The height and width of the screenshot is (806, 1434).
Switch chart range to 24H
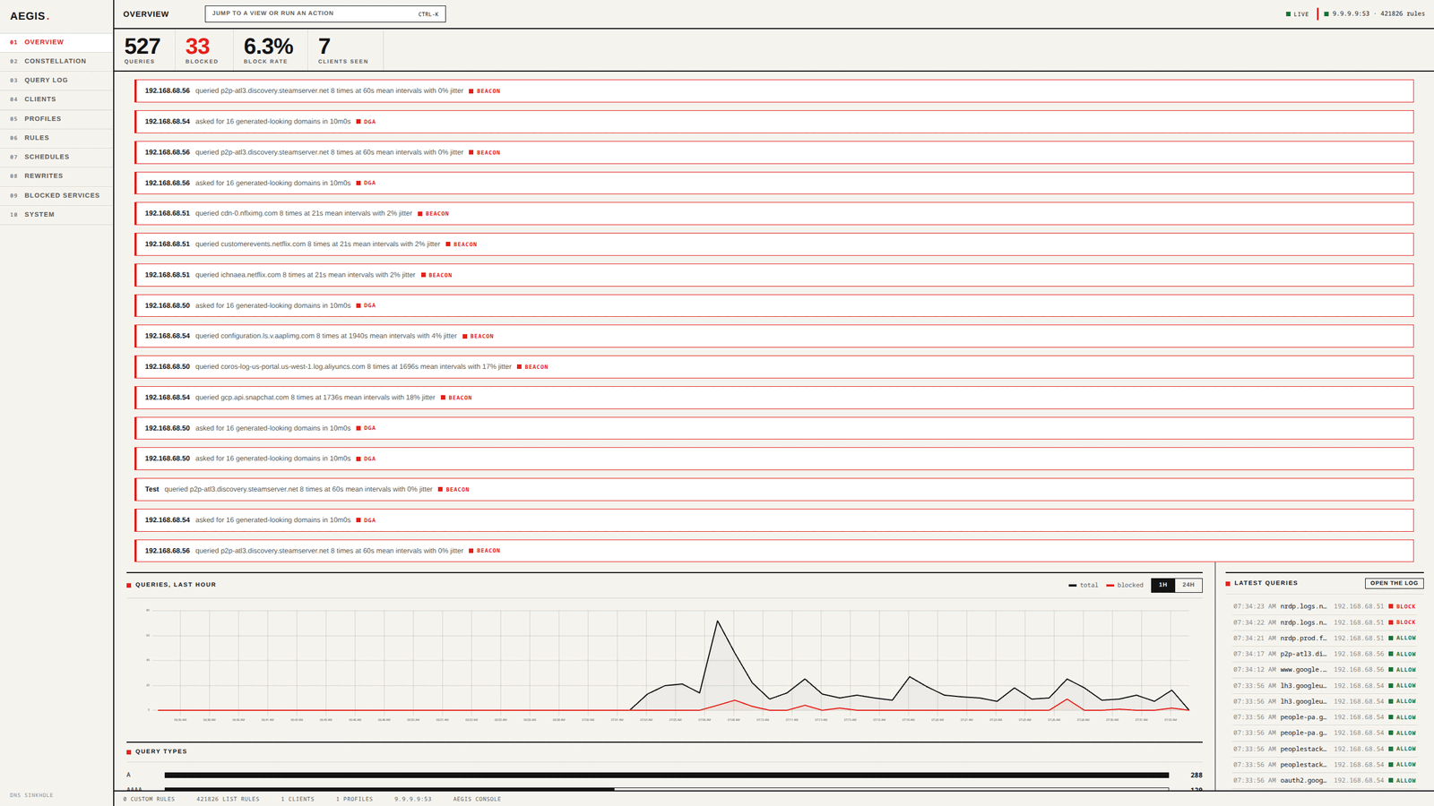click(x=1188, y=585)
